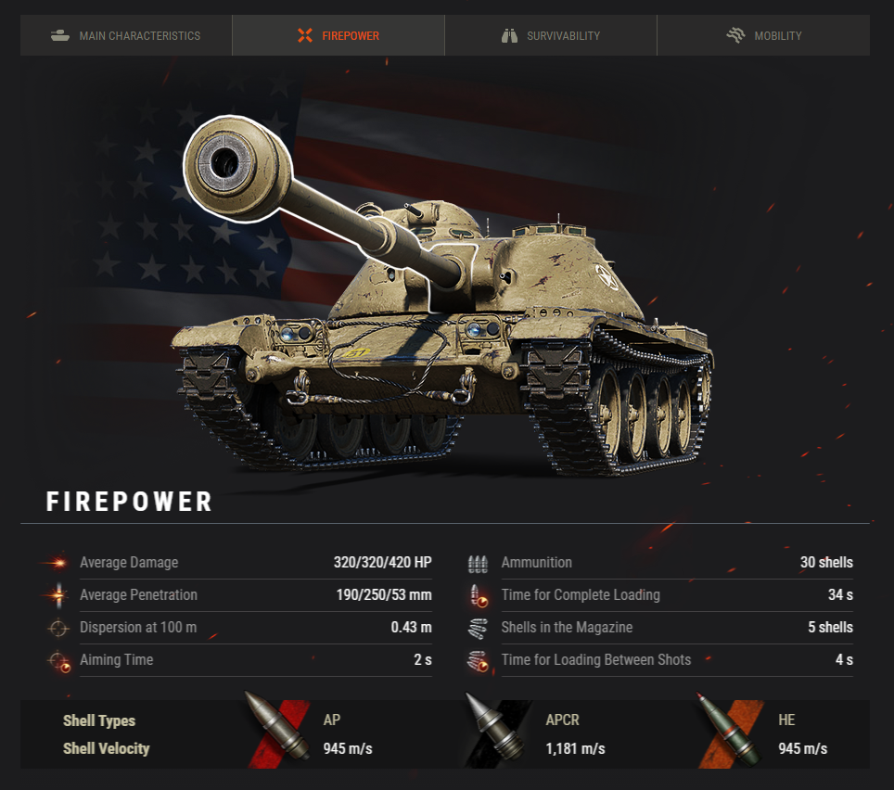Select the HE shell image
The height and width of the screenshot is (790, 894).
730,732
